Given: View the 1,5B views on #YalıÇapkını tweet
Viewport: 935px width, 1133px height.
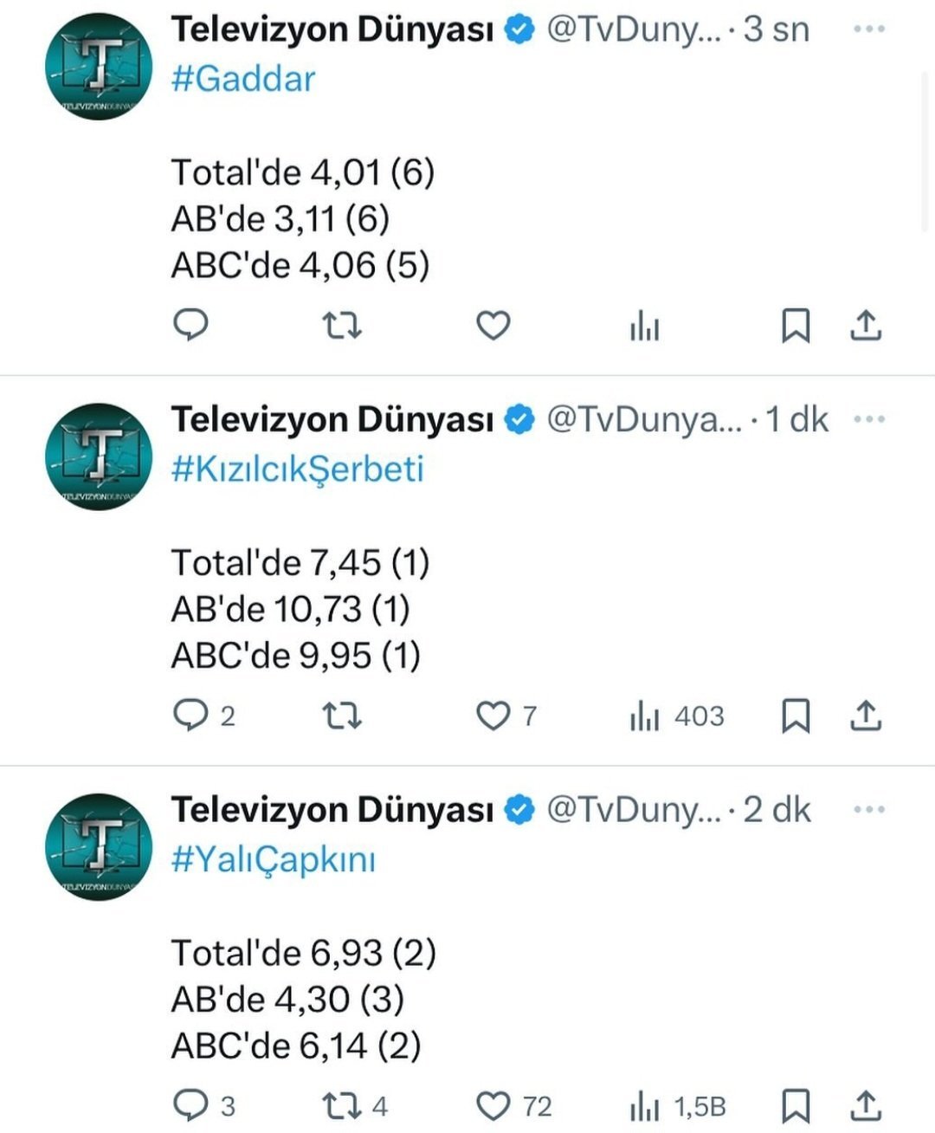Looking at the screenshot, I should coord(677,1106).
